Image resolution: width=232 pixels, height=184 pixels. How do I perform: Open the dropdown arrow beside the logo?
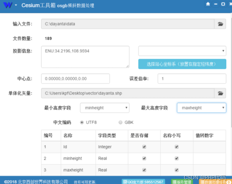click(x=16, y=5)
